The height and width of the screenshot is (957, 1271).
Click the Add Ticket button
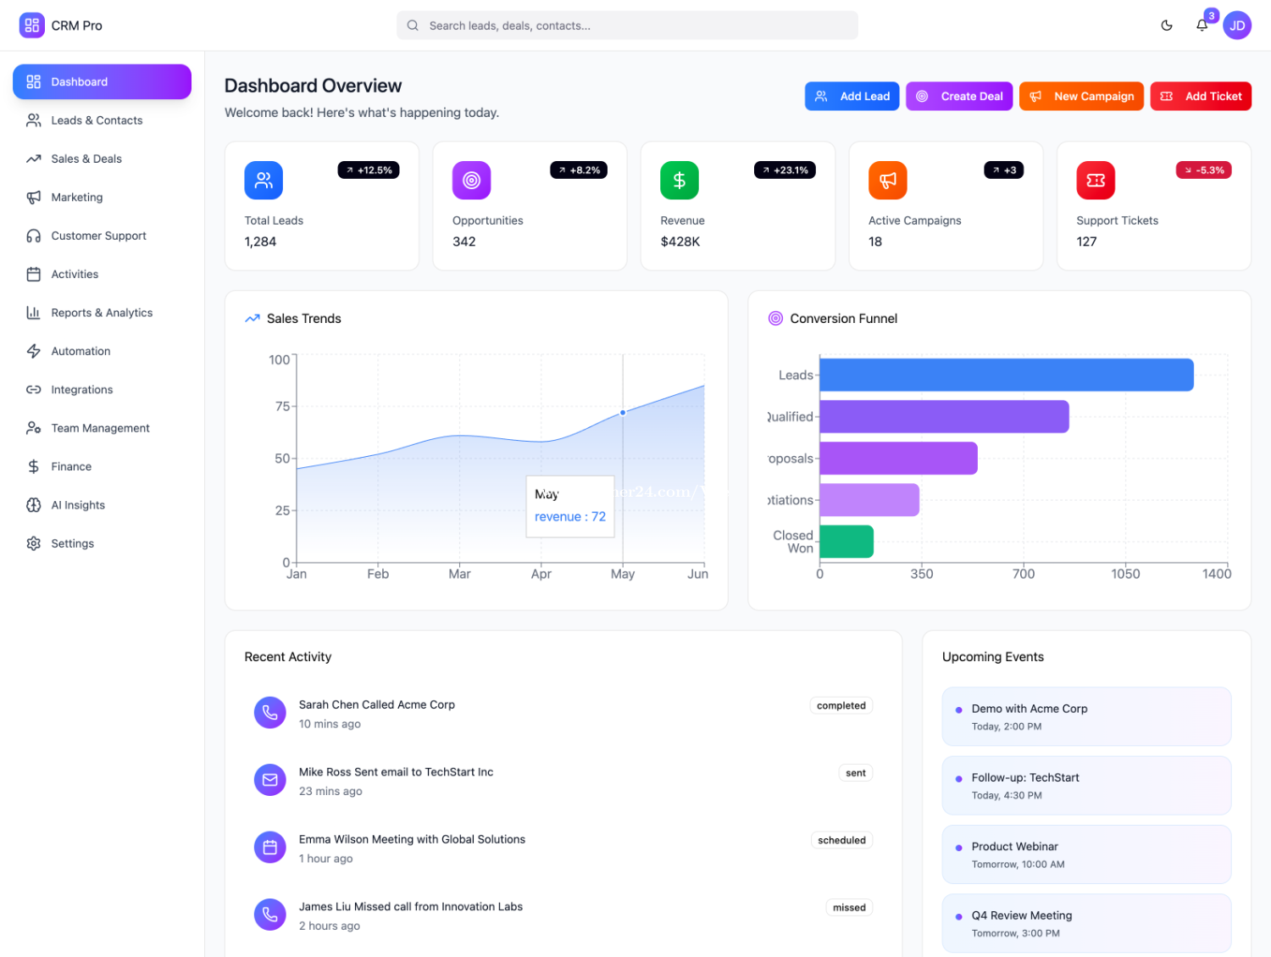point(1201,97)
